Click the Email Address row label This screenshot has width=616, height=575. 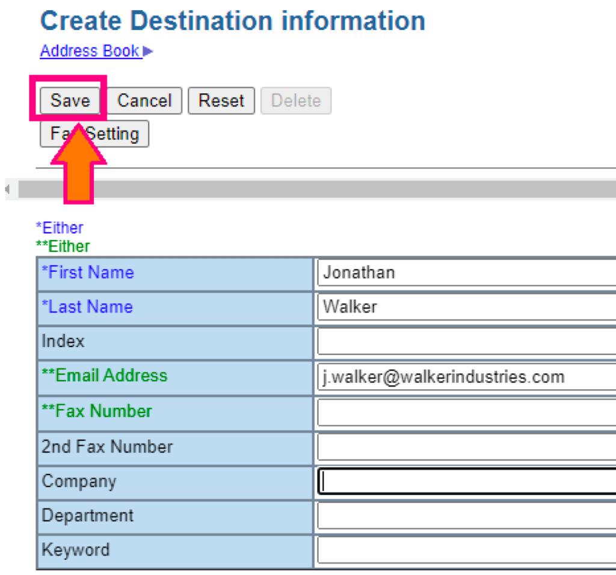coord(105,375)
